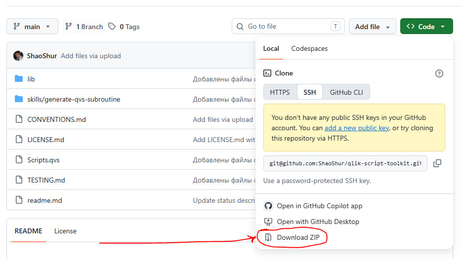Open the lib folder
The height and width of the screenshot is (259, 462).
pyautogui.click(x=31, y=79)
